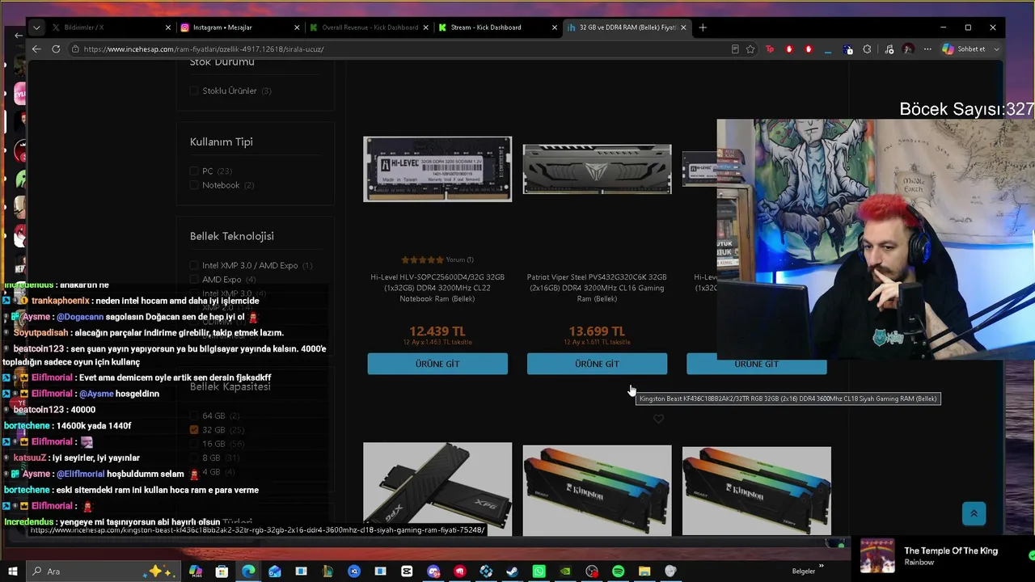
Task: Add this page to favorites star
Action: [x=750, y=49]
